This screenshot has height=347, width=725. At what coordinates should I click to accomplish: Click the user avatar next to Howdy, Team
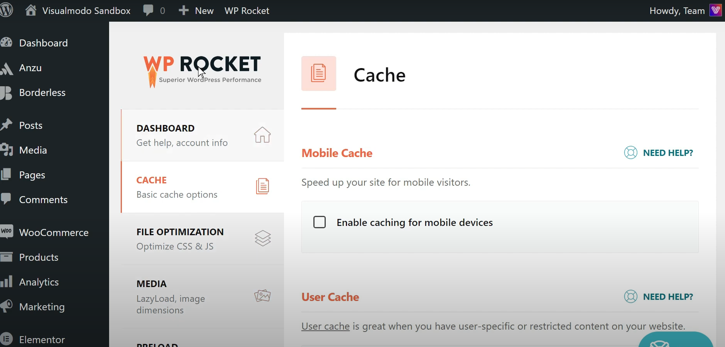click(715, 10)
